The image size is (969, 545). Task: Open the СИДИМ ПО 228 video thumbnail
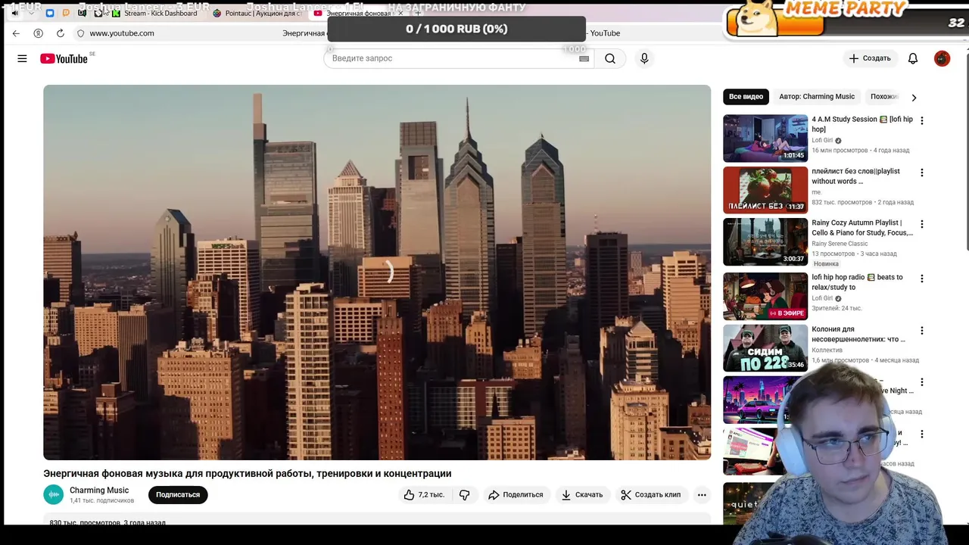[x=765, y=348]
